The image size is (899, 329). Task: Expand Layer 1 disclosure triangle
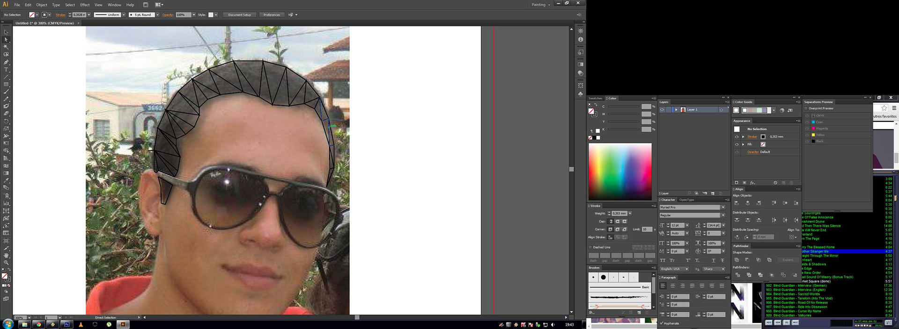pos(676,110)
